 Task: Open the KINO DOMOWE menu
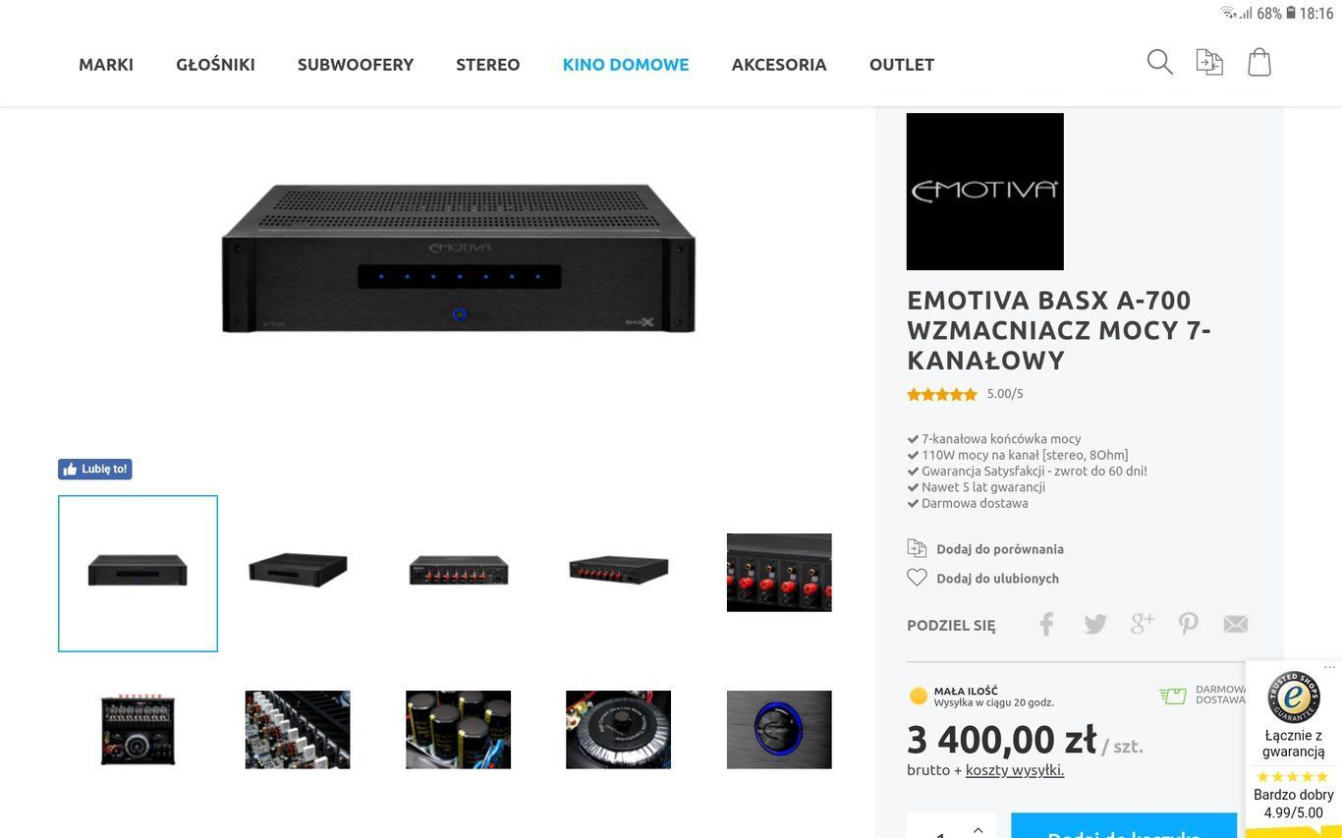(x=626, y=65)
